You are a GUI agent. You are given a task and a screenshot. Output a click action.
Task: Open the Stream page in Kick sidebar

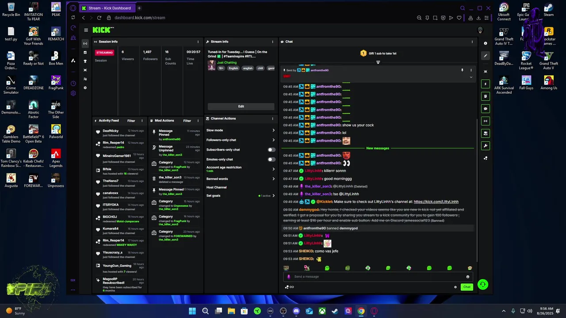pyautogui.click(x=85, y=43)
